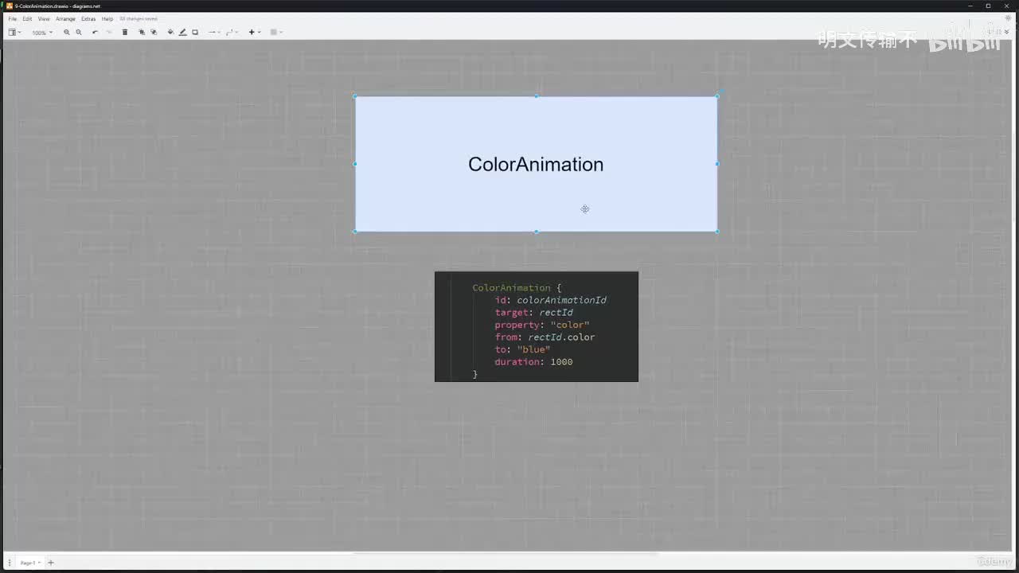
Task: Click the bottom-center resize handle of rectangle
Action: [536, 232]
